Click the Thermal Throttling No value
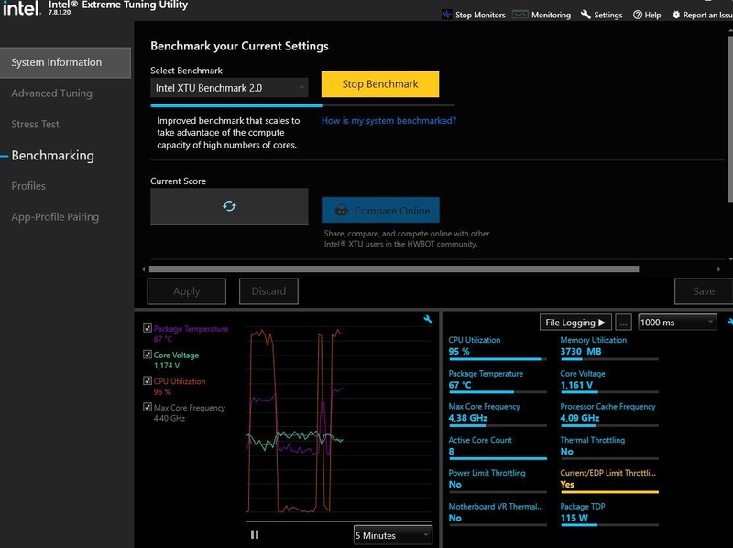Screen dimensions: 733x548 coord(566,451)
